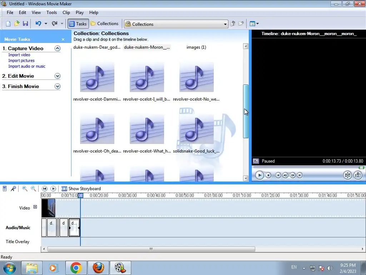
Task: Save the project with the disk icon
Action: [25, 24]
